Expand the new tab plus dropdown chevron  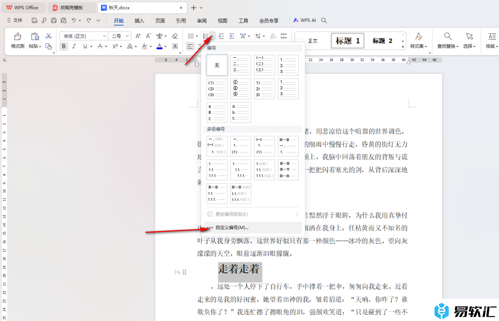[201, 8]
